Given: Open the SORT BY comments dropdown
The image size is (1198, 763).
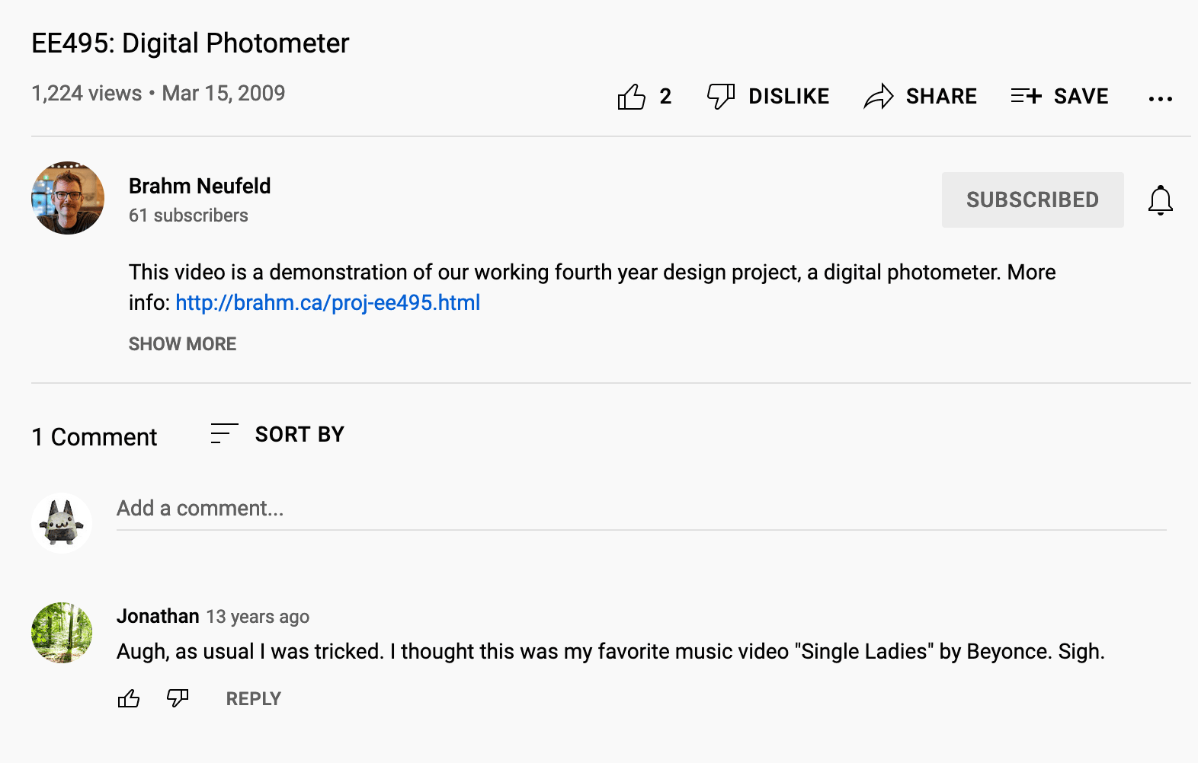Looking at the screenshot, I should click(277, 434).
